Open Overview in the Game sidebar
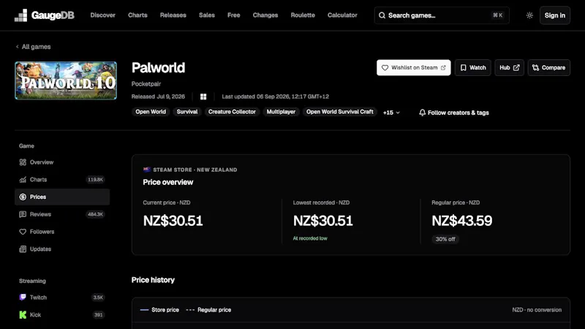The width and height of the screenshot is (585, 329). coord(62,162)
